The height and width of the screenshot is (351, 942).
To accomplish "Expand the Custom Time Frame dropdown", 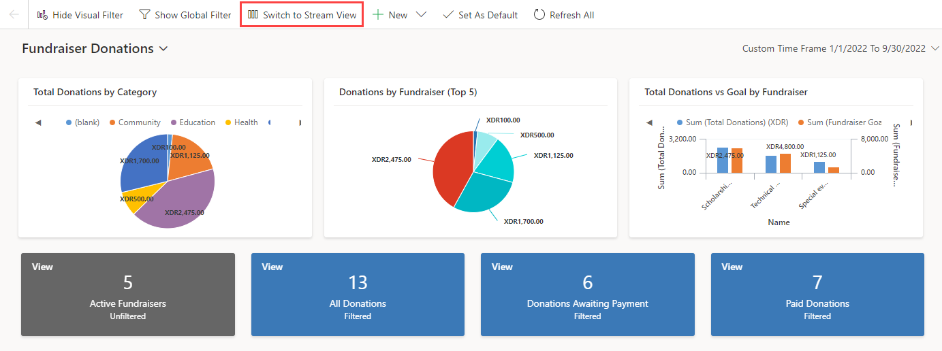I will pos(935,48).
